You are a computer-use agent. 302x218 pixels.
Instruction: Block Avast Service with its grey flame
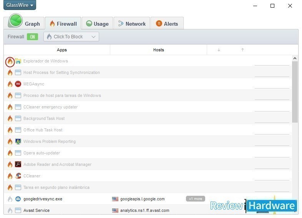coord(10,211)
